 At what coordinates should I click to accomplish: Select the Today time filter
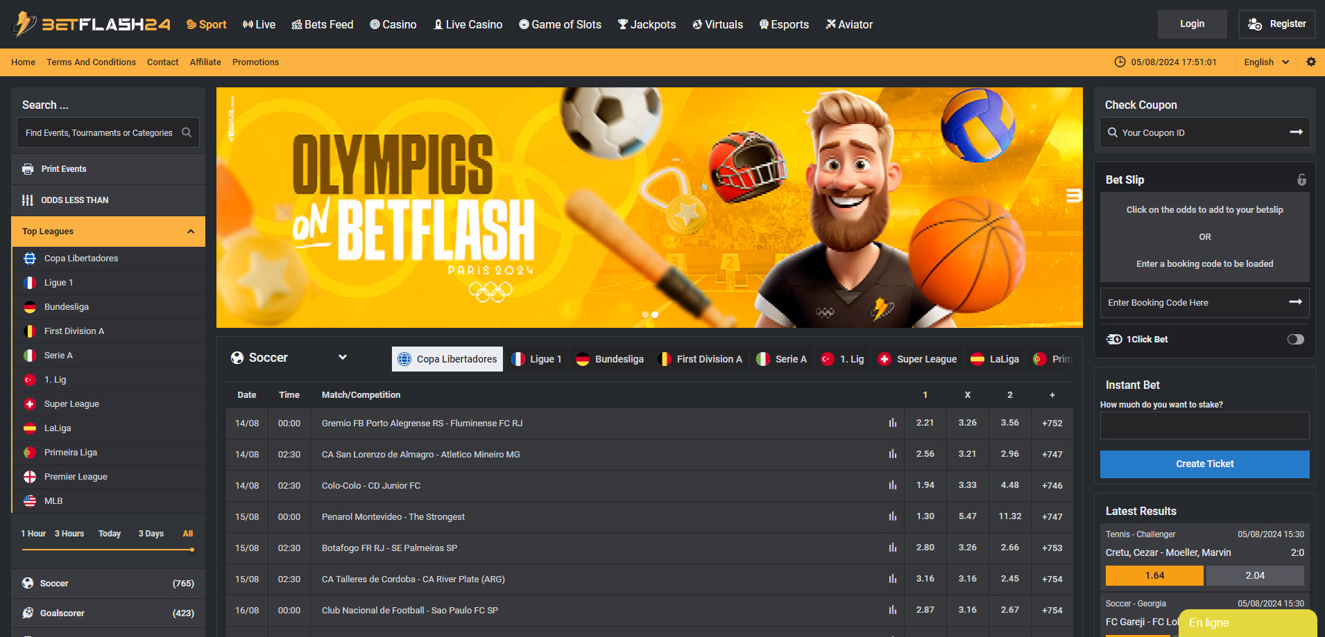point(110,534)
